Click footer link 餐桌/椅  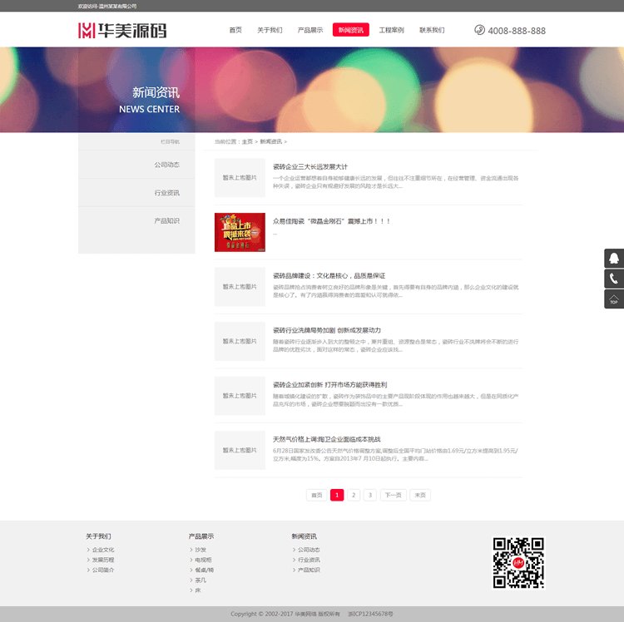coord(205,570)
